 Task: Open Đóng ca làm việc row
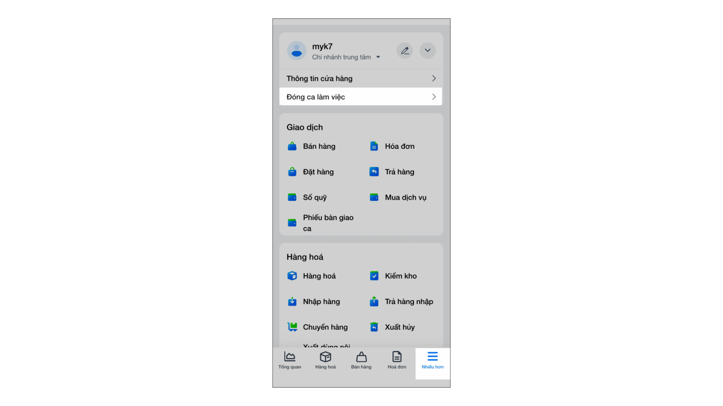[361, 97]
